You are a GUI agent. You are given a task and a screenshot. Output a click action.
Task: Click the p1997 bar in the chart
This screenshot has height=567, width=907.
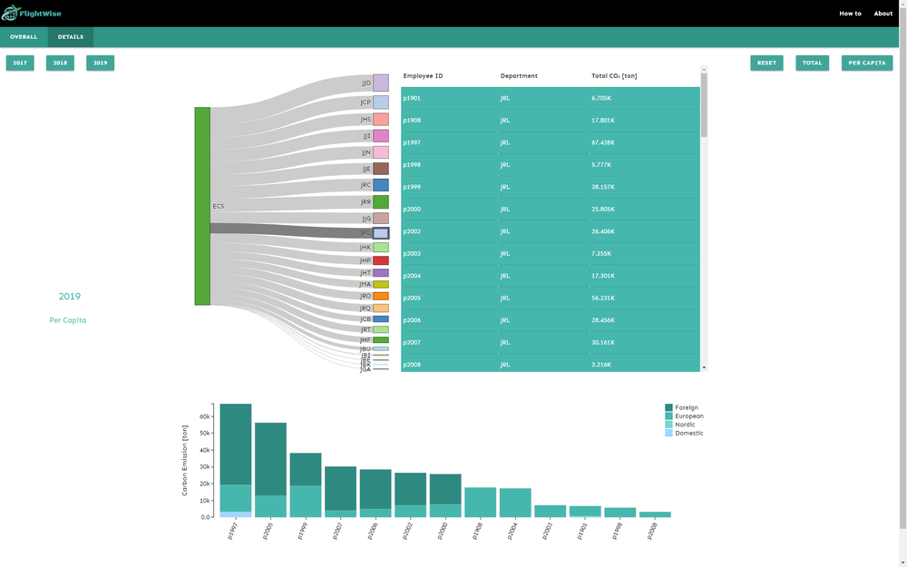click(236, 461)
